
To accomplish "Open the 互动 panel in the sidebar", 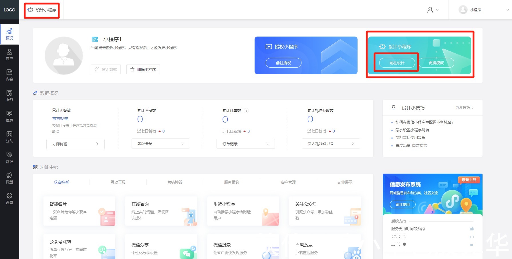I will tap(9, 136).
